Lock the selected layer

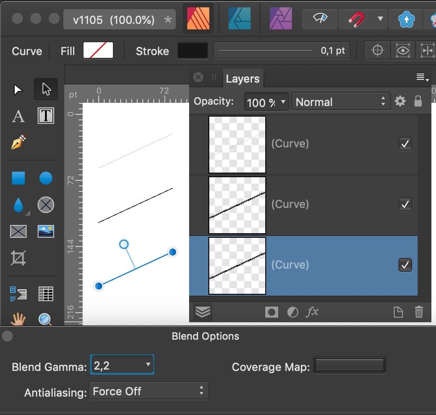click(418, 101)
